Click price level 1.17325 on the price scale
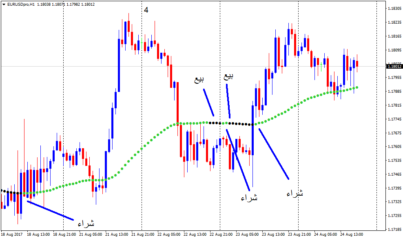The height and width of the screenshot is (239, 403). [x=394, y=202]
